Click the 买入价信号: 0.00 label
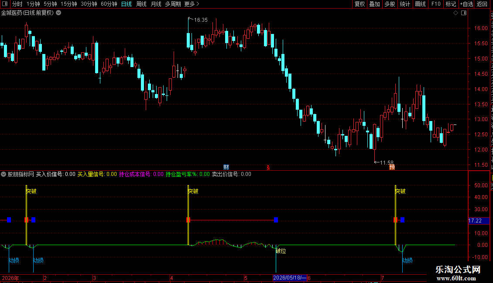The width and height of the screenshot is (493, 283). click(x=56, y=174)
